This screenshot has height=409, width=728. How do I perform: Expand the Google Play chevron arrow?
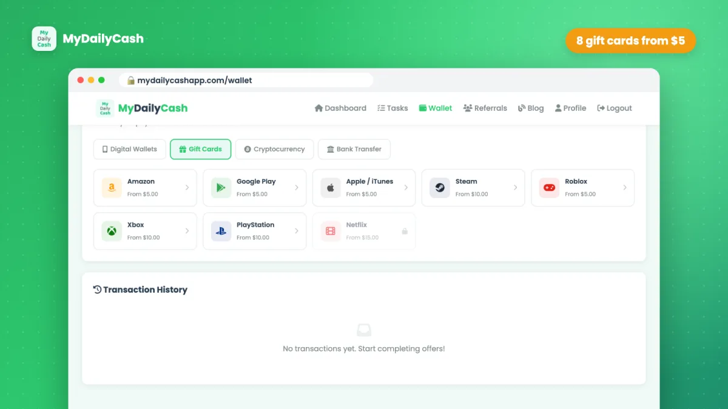pyautogui.click(x=297, y=188)
